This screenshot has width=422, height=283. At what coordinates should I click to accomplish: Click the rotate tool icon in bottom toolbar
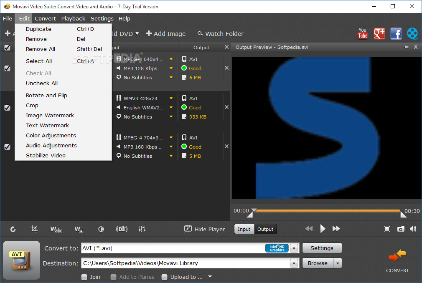(x=13, y=229)
